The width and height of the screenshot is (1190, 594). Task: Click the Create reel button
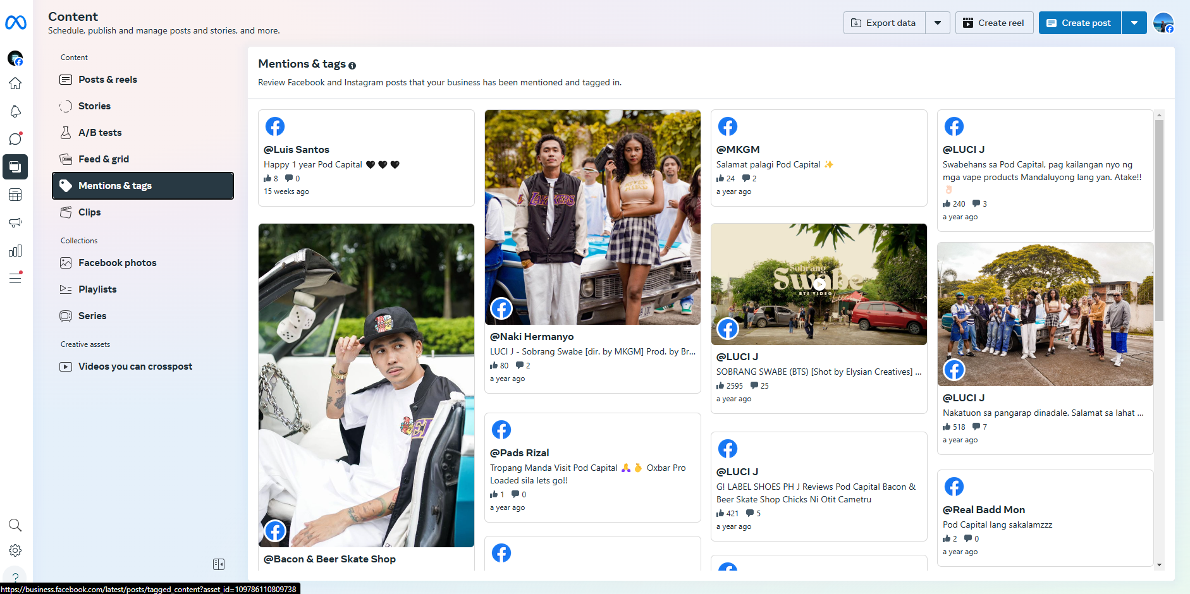click(994, 23)
